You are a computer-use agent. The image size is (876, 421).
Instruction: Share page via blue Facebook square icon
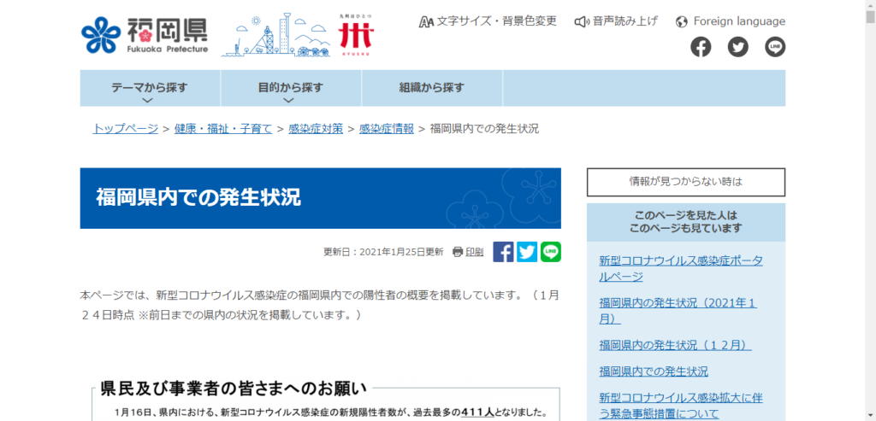pos(503,252)
